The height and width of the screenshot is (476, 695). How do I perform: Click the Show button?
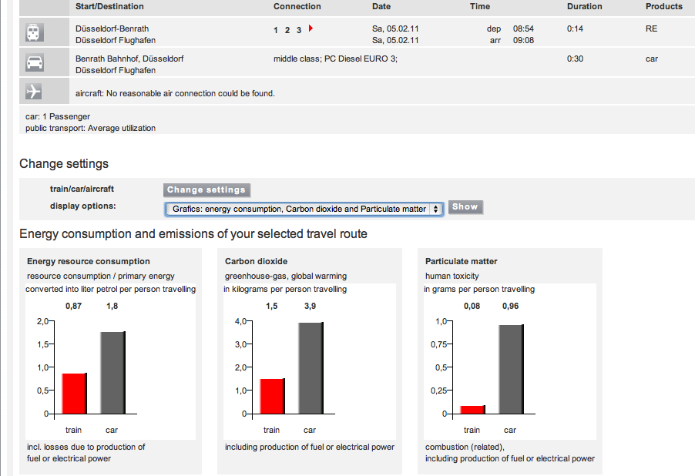tap(465, 207)
